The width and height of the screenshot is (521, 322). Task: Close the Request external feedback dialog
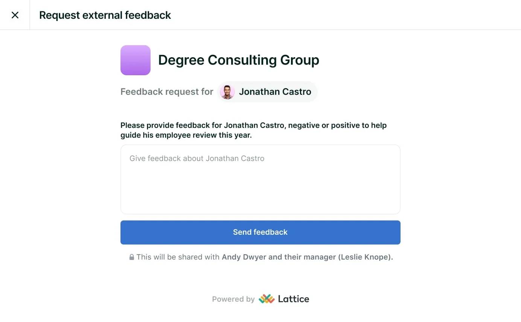[15, 15]
